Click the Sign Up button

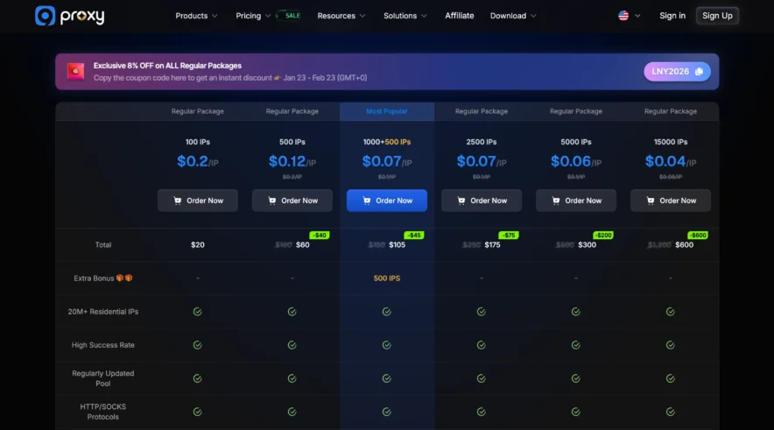pyautogui.click(x=717, y=16)
